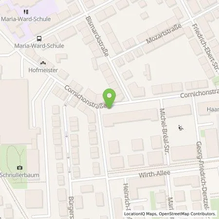Click the Mozartstraße street label
Image resolution: width=219 pixels, height=219 pixels.
pos(164,34)
